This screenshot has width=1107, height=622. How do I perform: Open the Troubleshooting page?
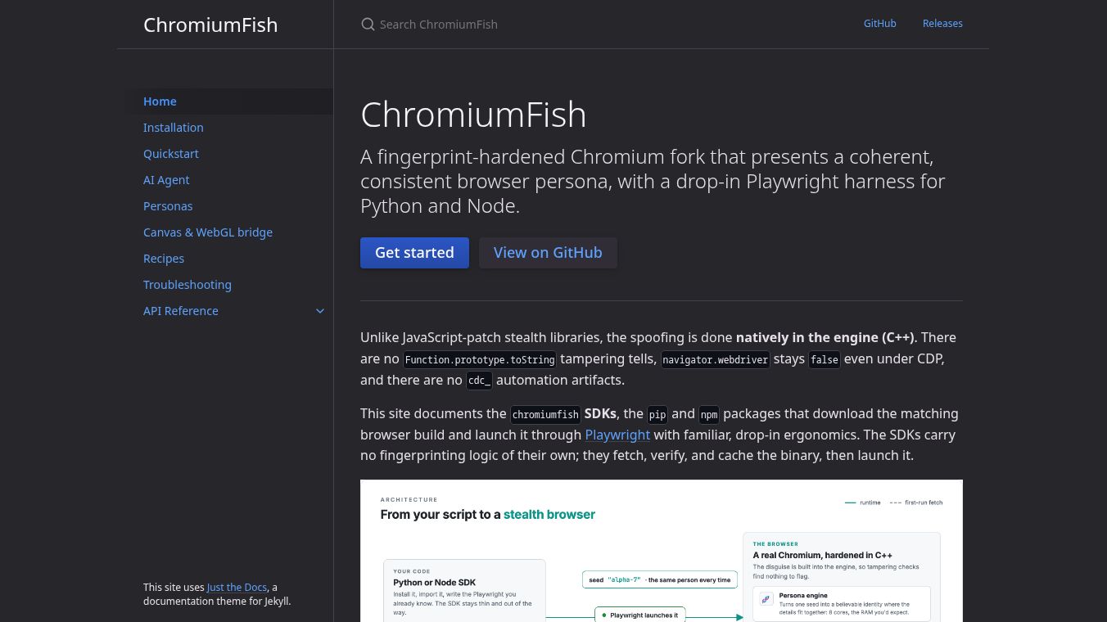[x=229, y=285]
